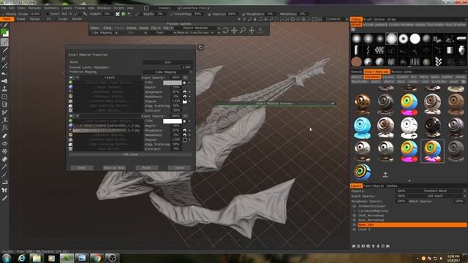Open the Cube Mapping dropdown in Preview options
Image resolution: width=468 pixels, height=263 pixels.
coord(104,32)
